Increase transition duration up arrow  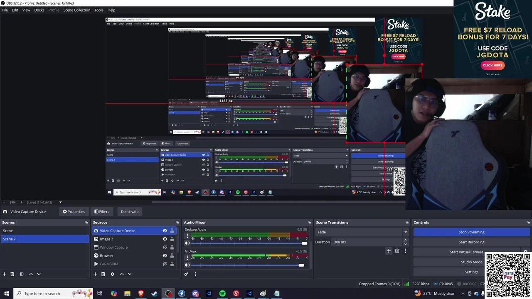click(406, 240)
